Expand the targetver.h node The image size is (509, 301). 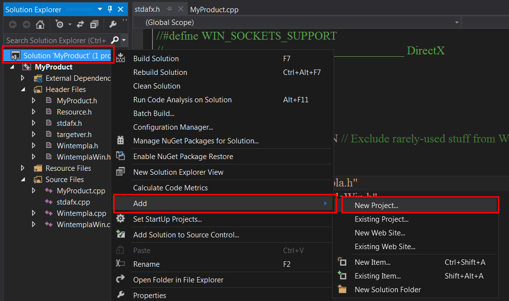pyautogui.click(x=33, y=134)
